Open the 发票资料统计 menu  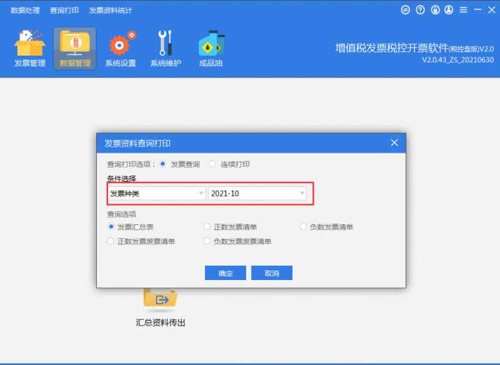[x=111, y=11]
